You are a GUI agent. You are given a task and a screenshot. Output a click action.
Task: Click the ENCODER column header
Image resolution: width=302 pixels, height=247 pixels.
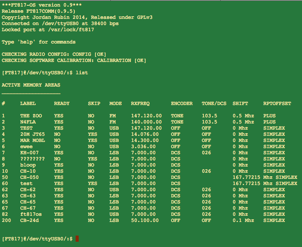tap(182, 104)
